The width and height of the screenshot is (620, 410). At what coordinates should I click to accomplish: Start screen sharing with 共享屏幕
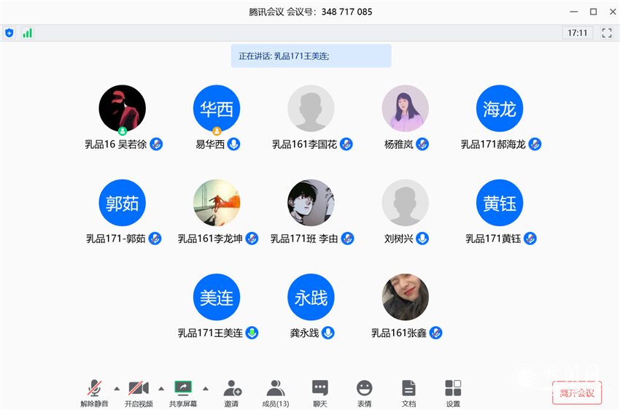click(183, 392)
